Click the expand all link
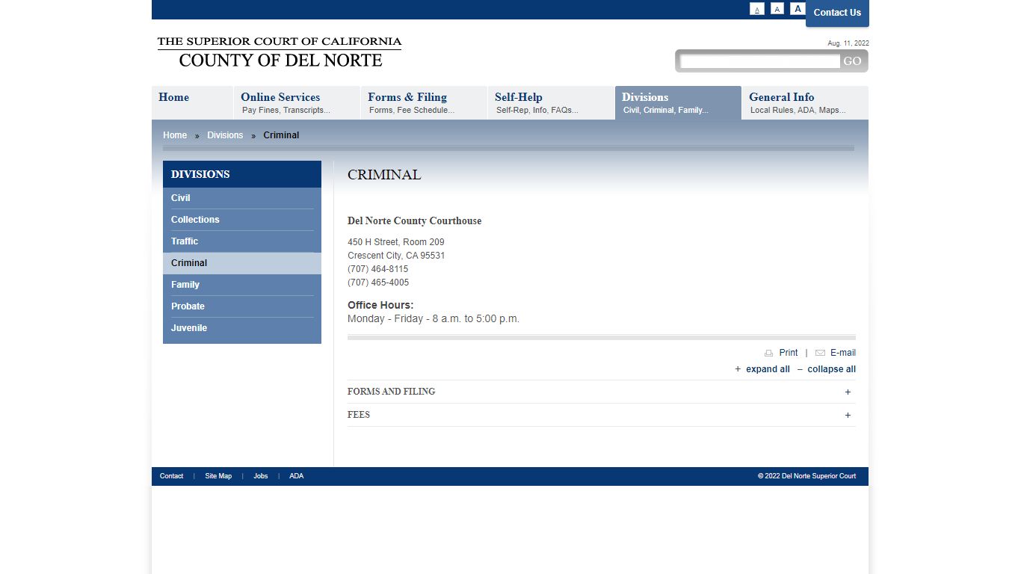The image size is (1021, 574). click(x=768, y=369)
